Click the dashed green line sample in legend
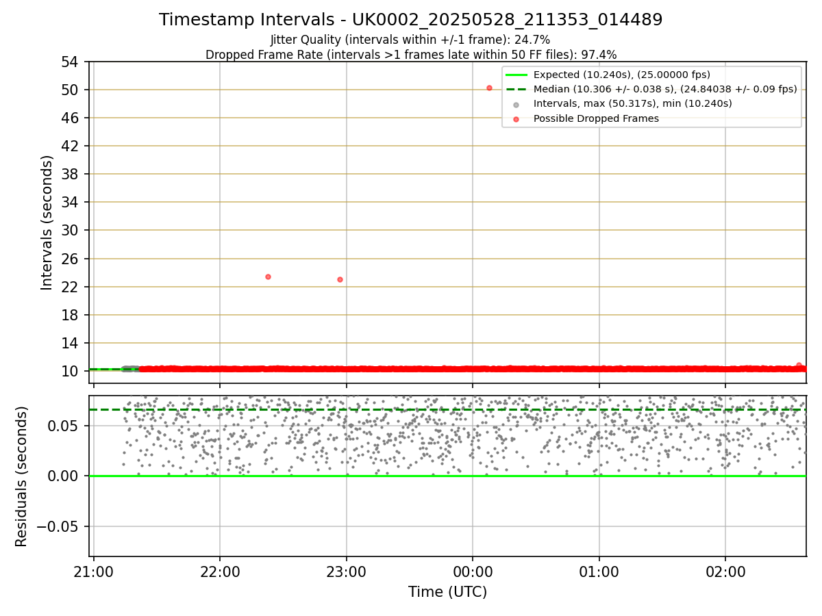This screenshot has width=822, height=616. click(516, 89)
